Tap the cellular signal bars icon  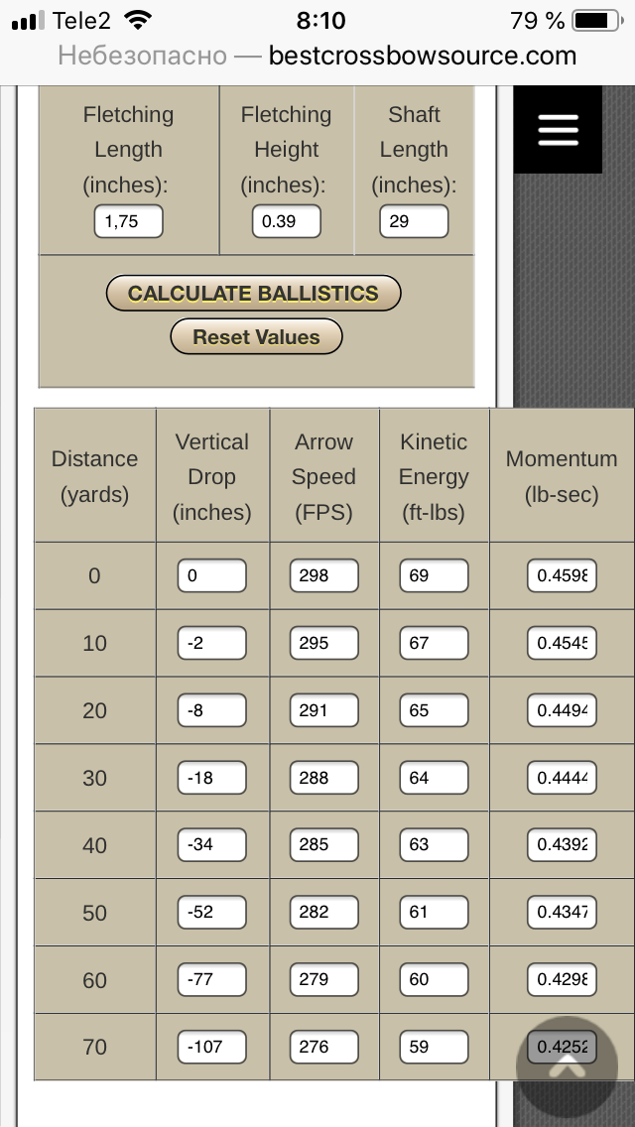click(x=28, y=21)
